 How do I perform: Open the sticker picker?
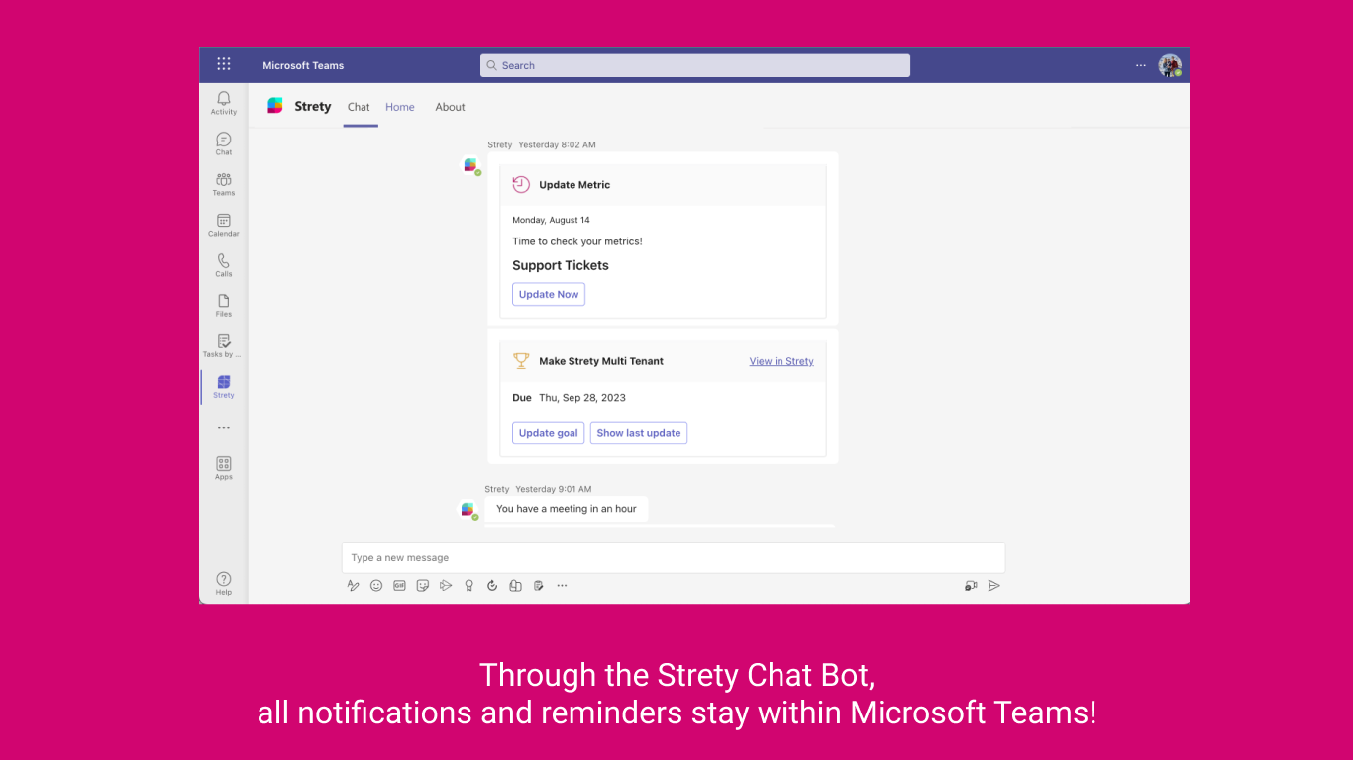point(423,585)
